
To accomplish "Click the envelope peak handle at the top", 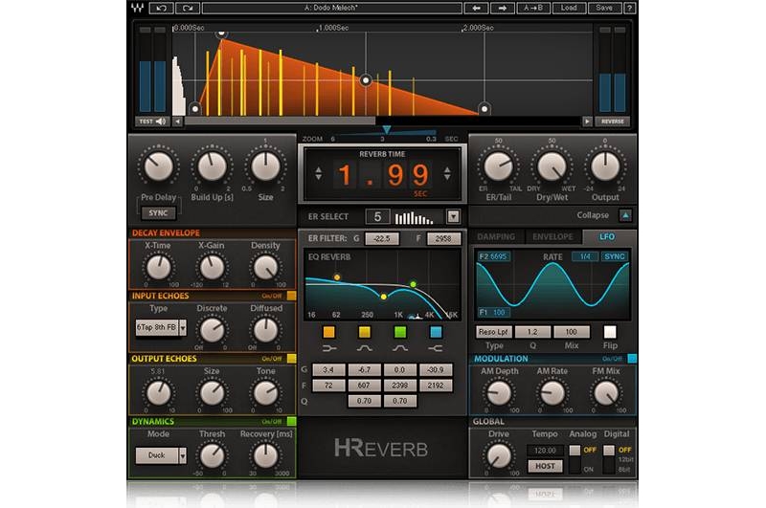I will click(222, 33).
